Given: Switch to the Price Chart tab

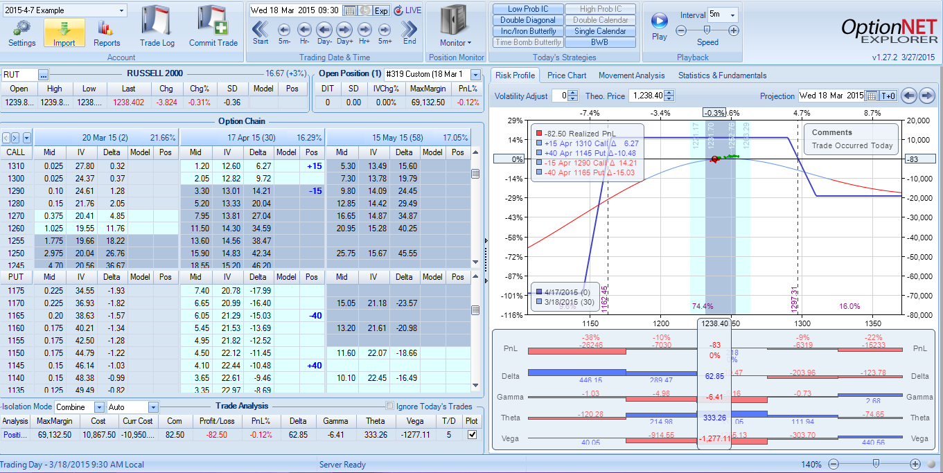Looking at the screenshot, I should tap(566, 75).
